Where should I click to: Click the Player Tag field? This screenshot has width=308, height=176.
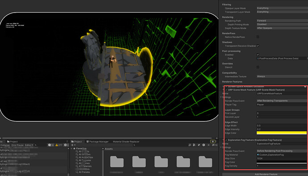click(282, 105)
